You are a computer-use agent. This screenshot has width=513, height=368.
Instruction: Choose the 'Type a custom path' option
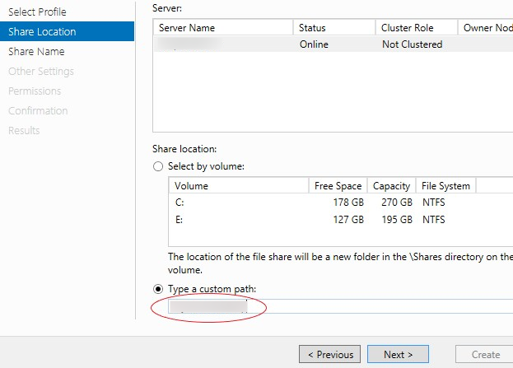click(158, 288)
